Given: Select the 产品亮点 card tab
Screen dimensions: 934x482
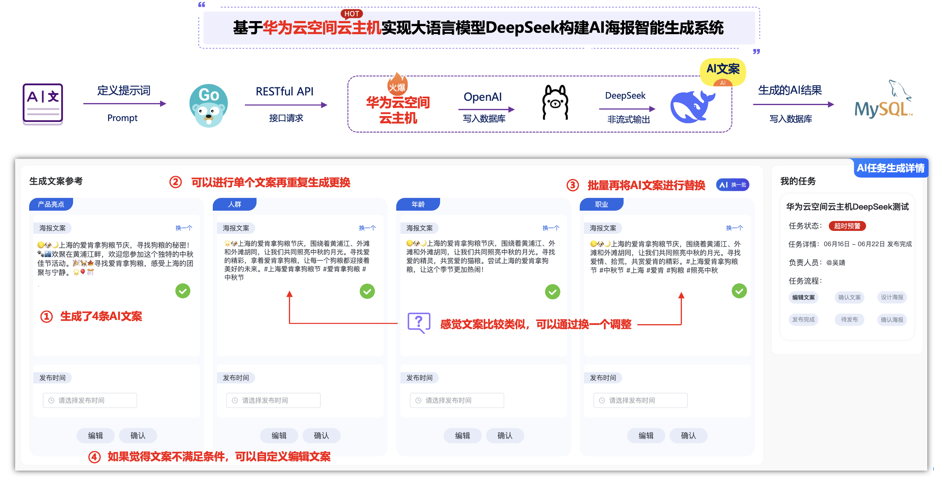Looking at the screenshot, I should click(x=51, y=204).
